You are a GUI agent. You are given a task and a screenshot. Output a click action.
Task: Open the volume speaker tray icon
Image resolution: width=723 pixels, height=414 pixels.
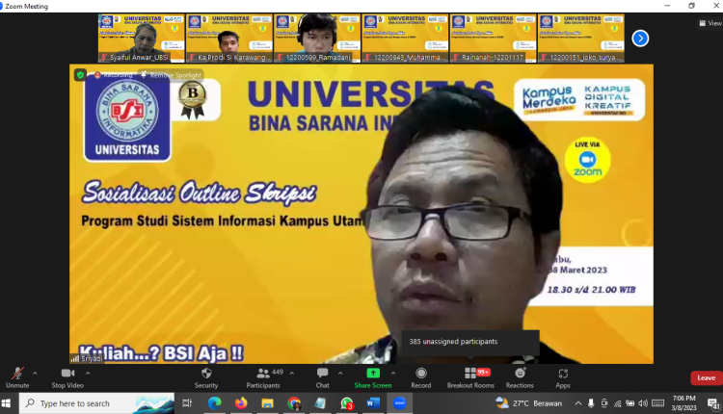pyautogui.click(x=643, y=403)
